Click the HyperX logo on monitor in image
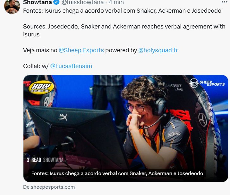The height and width of the screenshot is (195, 230). 63,117
